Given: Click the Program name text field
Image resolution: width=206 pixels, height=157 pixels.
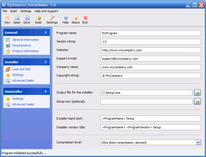Looking at the screenshot, I should 151,33.
